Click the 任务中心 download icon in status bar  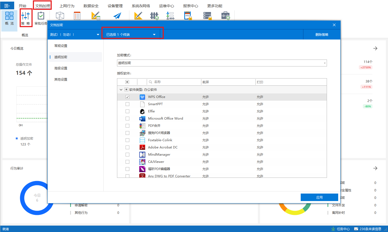click(333, 229)
